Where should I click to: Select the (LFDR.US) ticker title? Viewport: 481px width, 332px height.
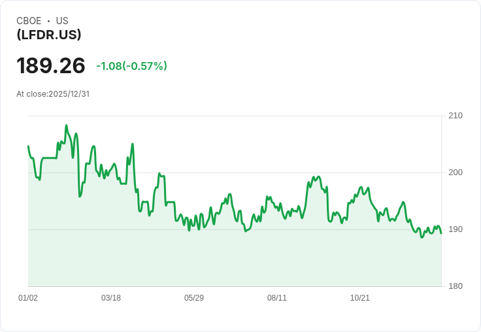pos(49,35)
